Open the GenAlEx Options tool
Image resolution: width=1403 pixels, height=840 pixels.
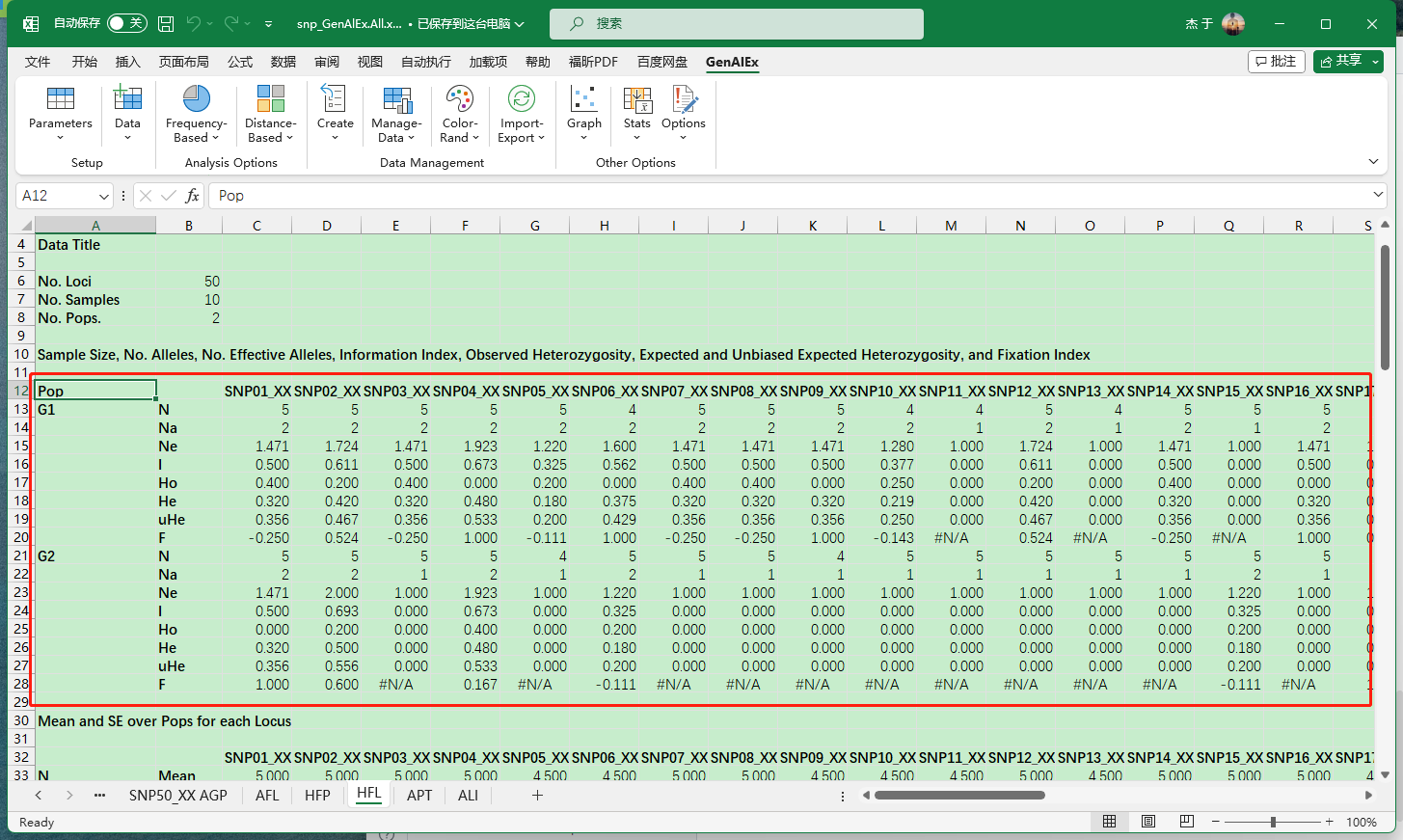tap(684, 114)
